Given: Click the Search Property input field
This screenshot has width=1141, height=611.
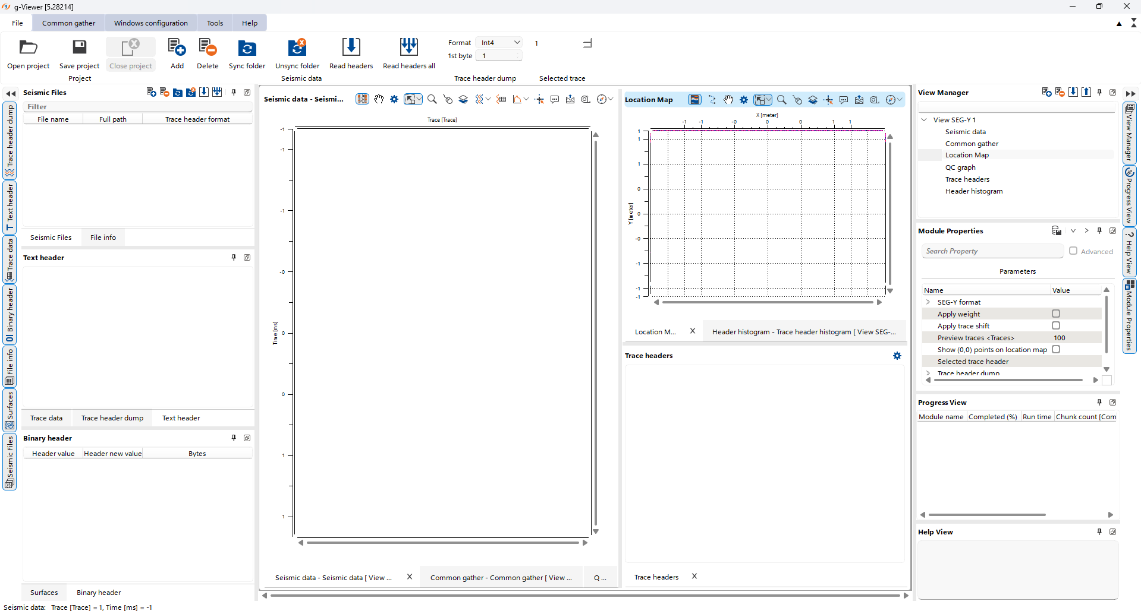Looking at the screenshot, I should coord(992,251).
